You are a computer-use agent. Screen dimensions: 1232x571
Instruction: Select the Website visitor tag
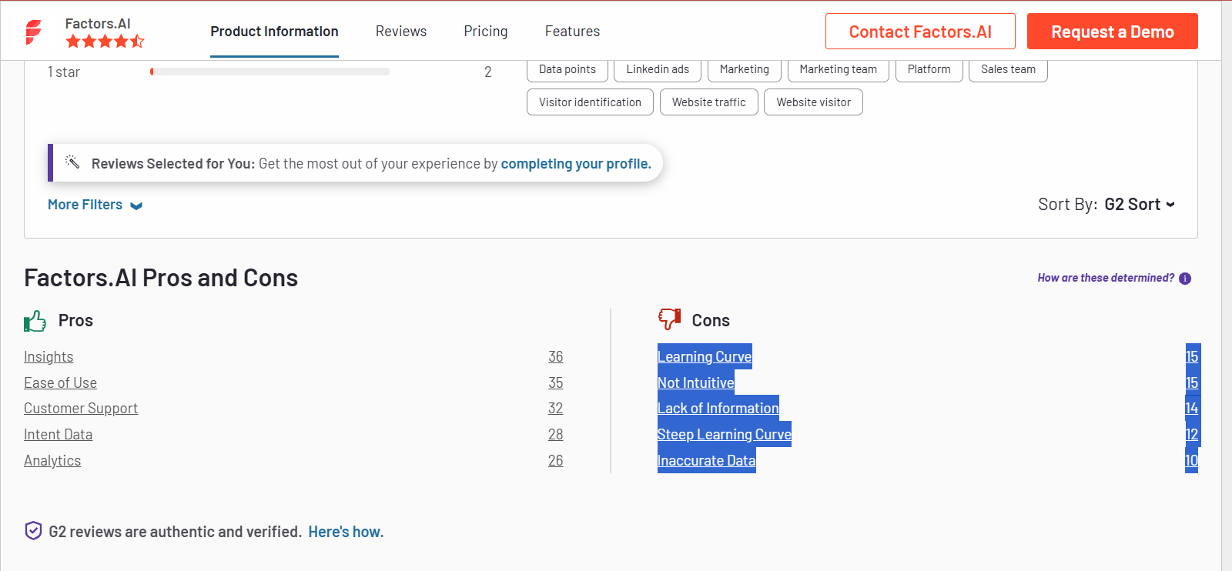813,102
